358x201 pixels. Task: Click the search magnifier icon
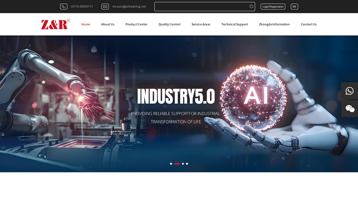pyautogui.click(x=251, y=7)
